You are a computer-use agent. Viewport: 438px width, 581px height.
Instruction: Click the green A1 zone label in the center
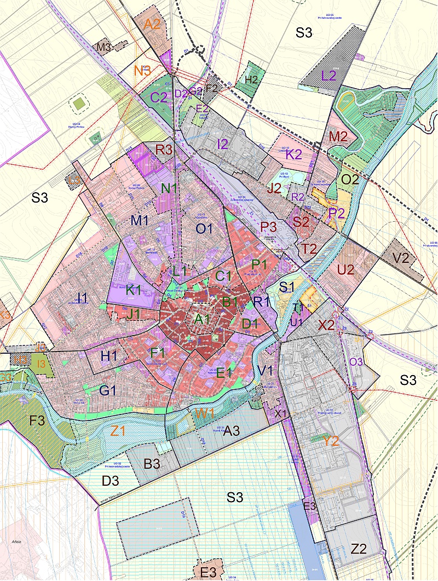click(203, 318)
